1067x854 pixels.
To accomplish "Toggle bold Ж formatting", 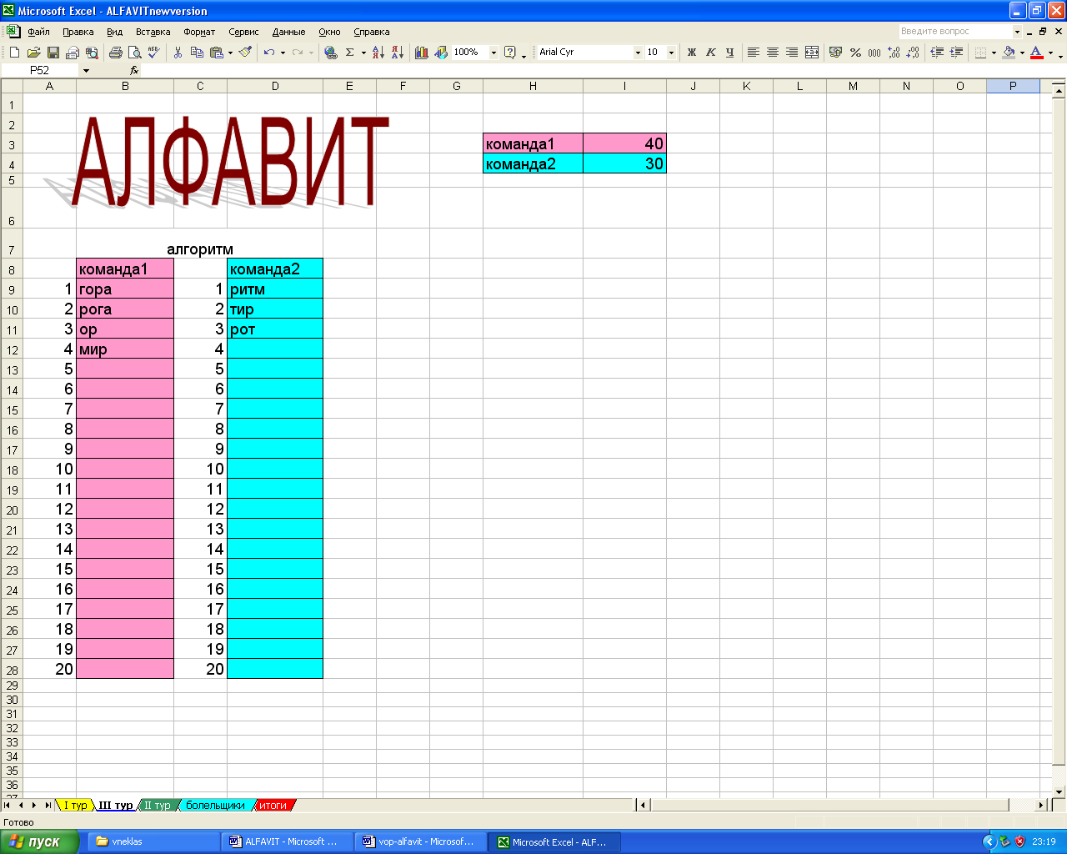I will tap(691, 53).
